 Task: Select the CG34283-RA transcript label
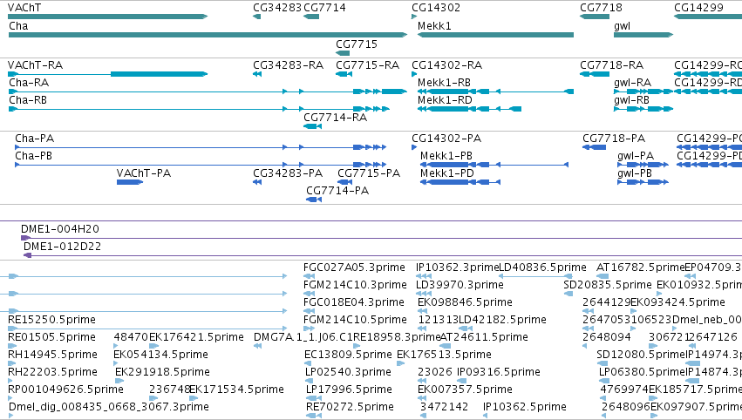tap(289, 65)
